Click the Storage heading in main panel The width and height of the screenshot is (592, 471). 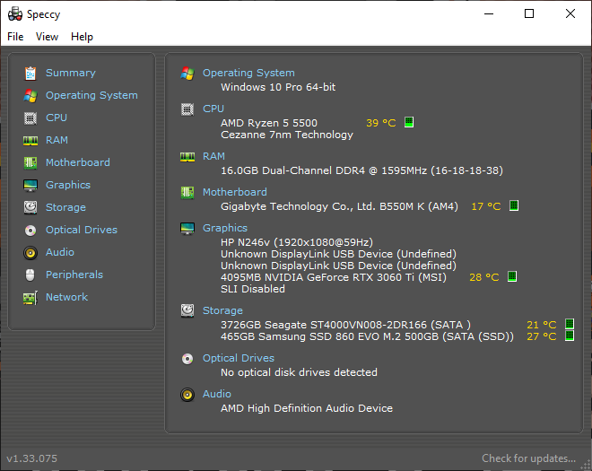pyautogui.click(x=222, y=310)
